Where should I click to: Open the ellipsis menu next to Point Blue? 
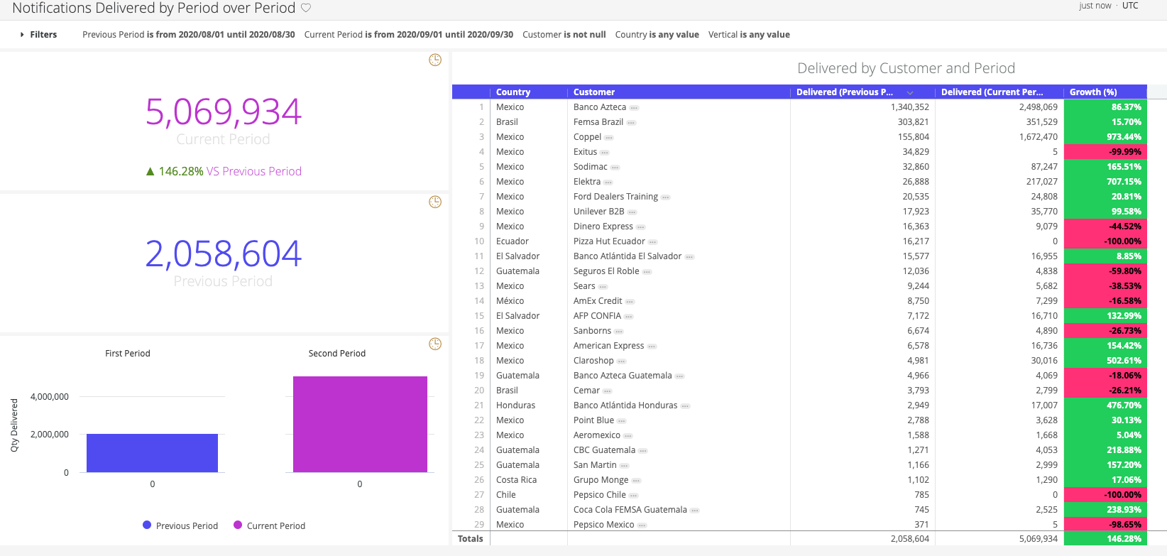point(622,421)
